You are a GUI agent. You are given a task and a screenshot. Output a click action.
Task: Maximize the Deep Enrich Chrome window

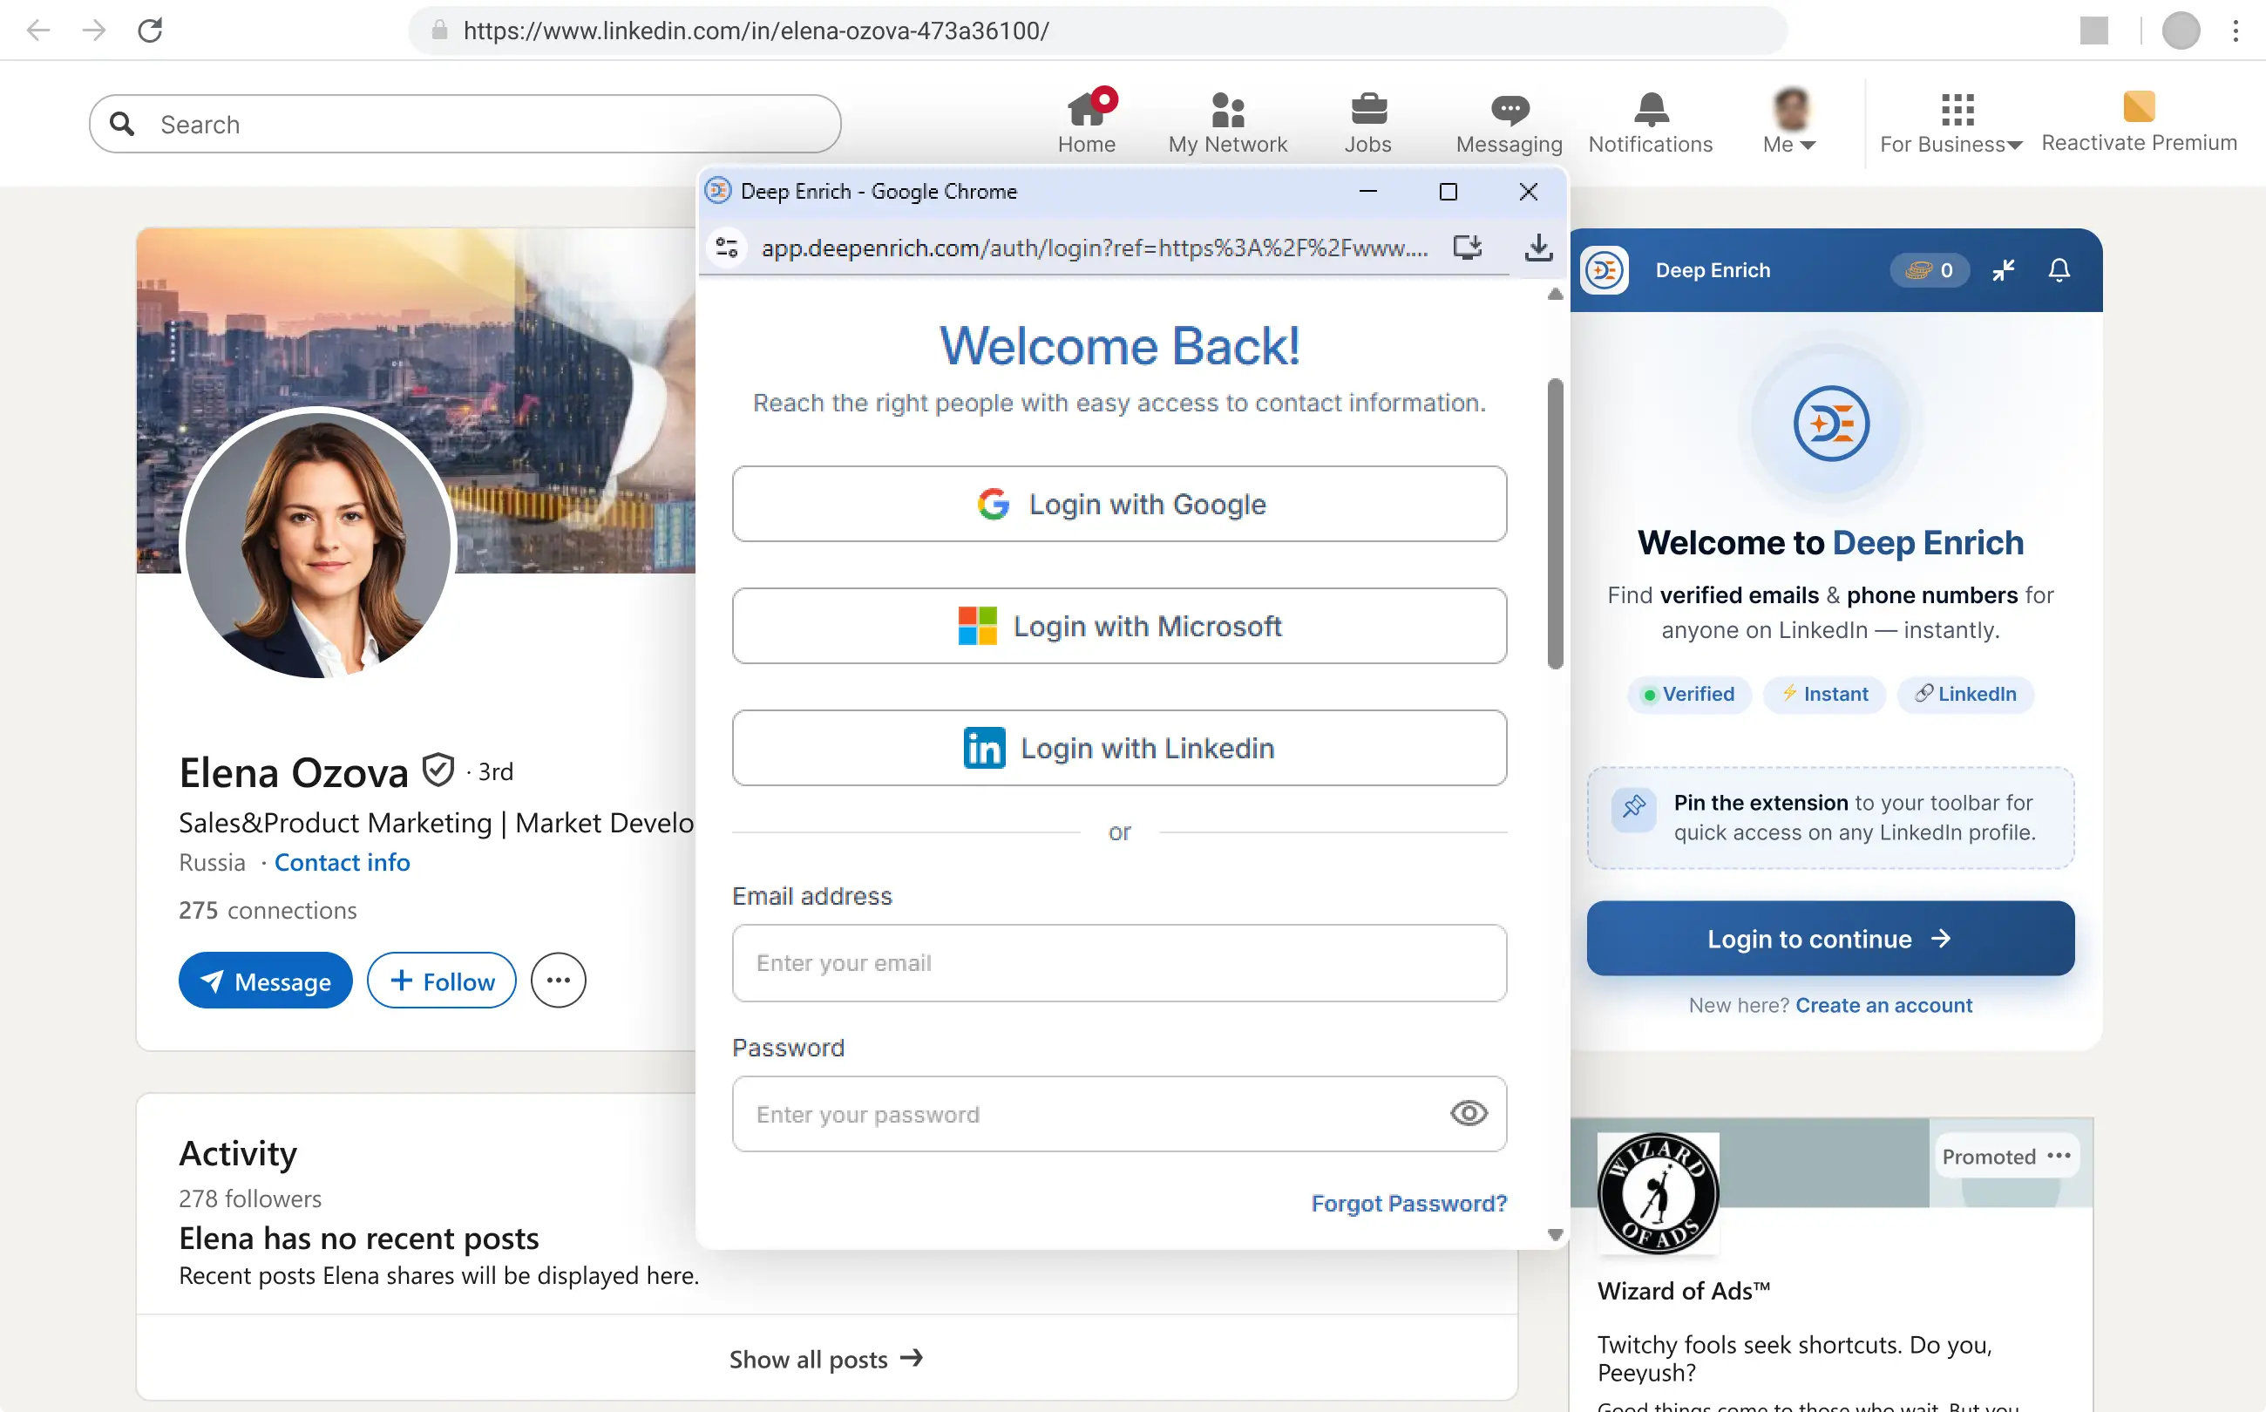pos(1448,192)
